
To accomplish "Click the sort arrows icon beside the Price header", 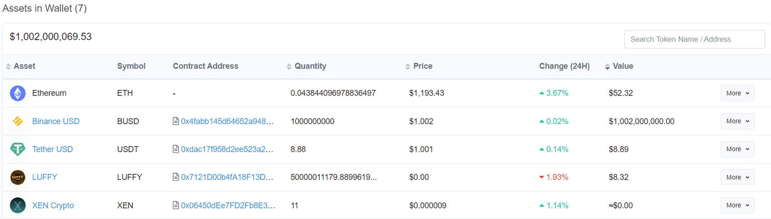I will (408, 66).
